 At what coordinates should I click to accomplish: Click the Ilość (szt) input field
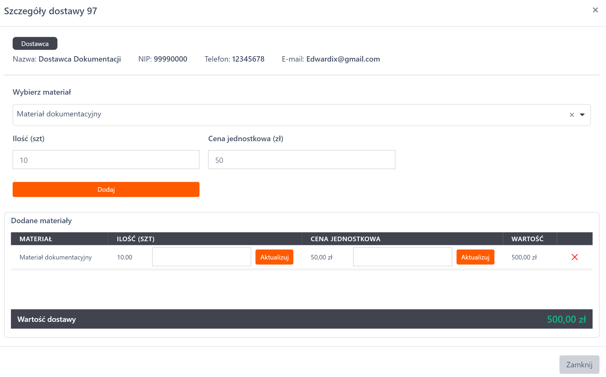point(106,160)
